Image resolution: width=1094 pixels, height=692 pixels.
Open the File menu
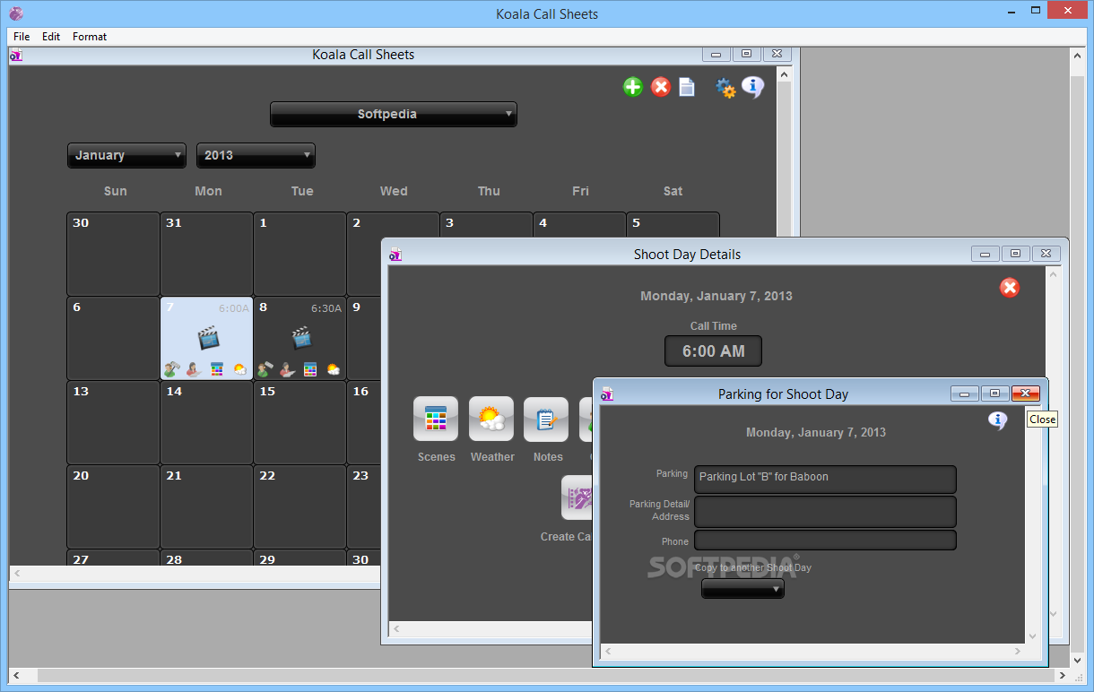22,37
